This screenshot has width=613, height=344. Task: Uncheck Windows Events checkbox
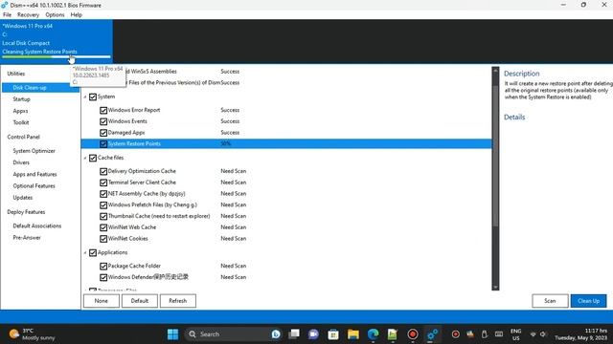click(103, 121)
